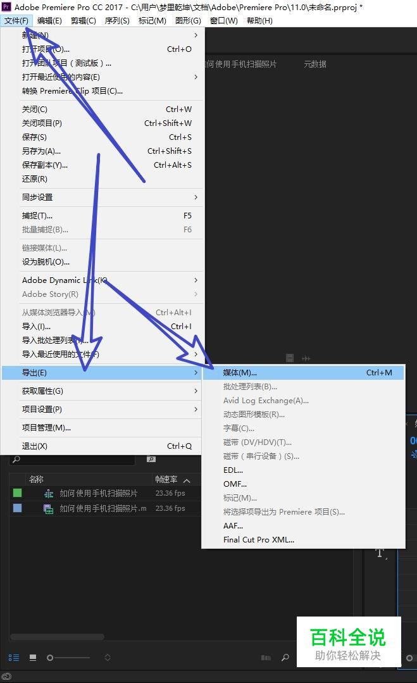Click the find-in-bin folder search icon

click(x=151, y=459)
